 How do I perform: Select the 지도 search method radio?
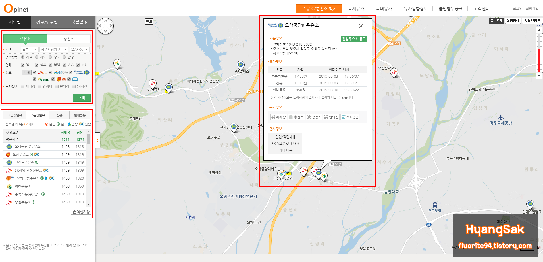37,57
